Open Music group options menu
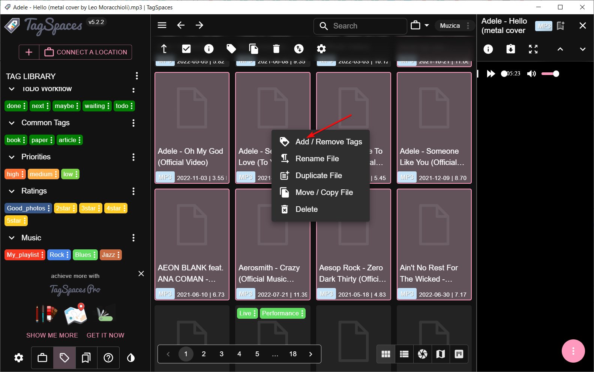594x372 pixels. 133,238
